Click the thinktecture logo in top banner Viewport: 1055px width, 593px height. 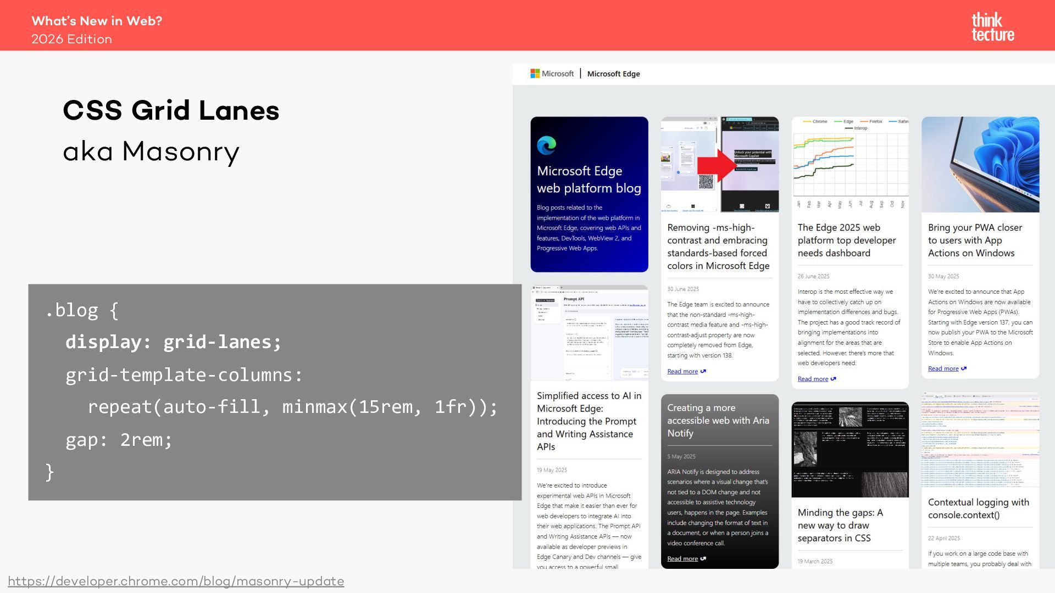pos(992,27)
